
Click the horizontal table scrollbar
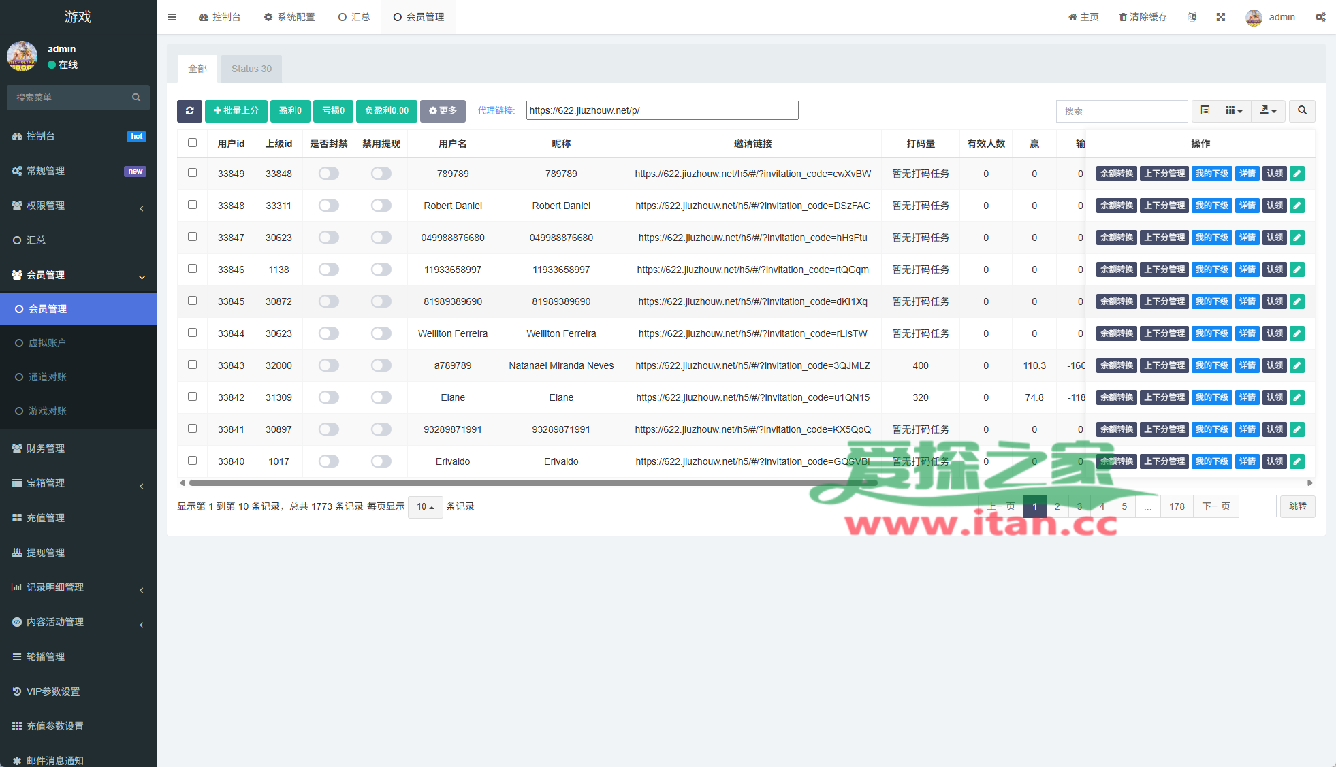click(533, 483)
